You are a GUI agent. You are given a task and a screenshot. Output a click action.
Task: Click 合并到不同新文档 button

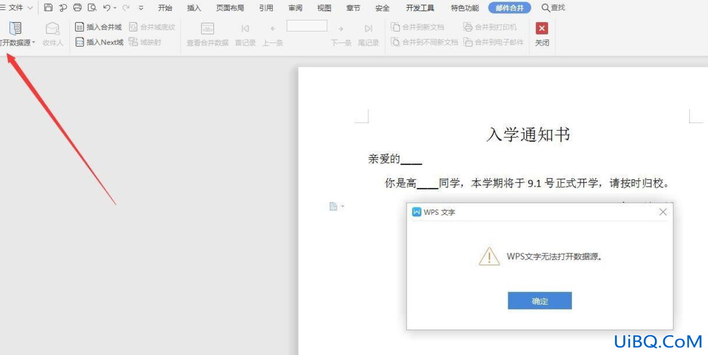click(x=424, y=42)
